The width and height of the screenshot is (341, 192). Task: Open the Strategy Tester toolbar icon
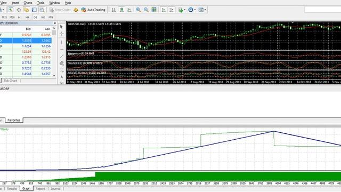pyautogui.click(x=42, y=10)
